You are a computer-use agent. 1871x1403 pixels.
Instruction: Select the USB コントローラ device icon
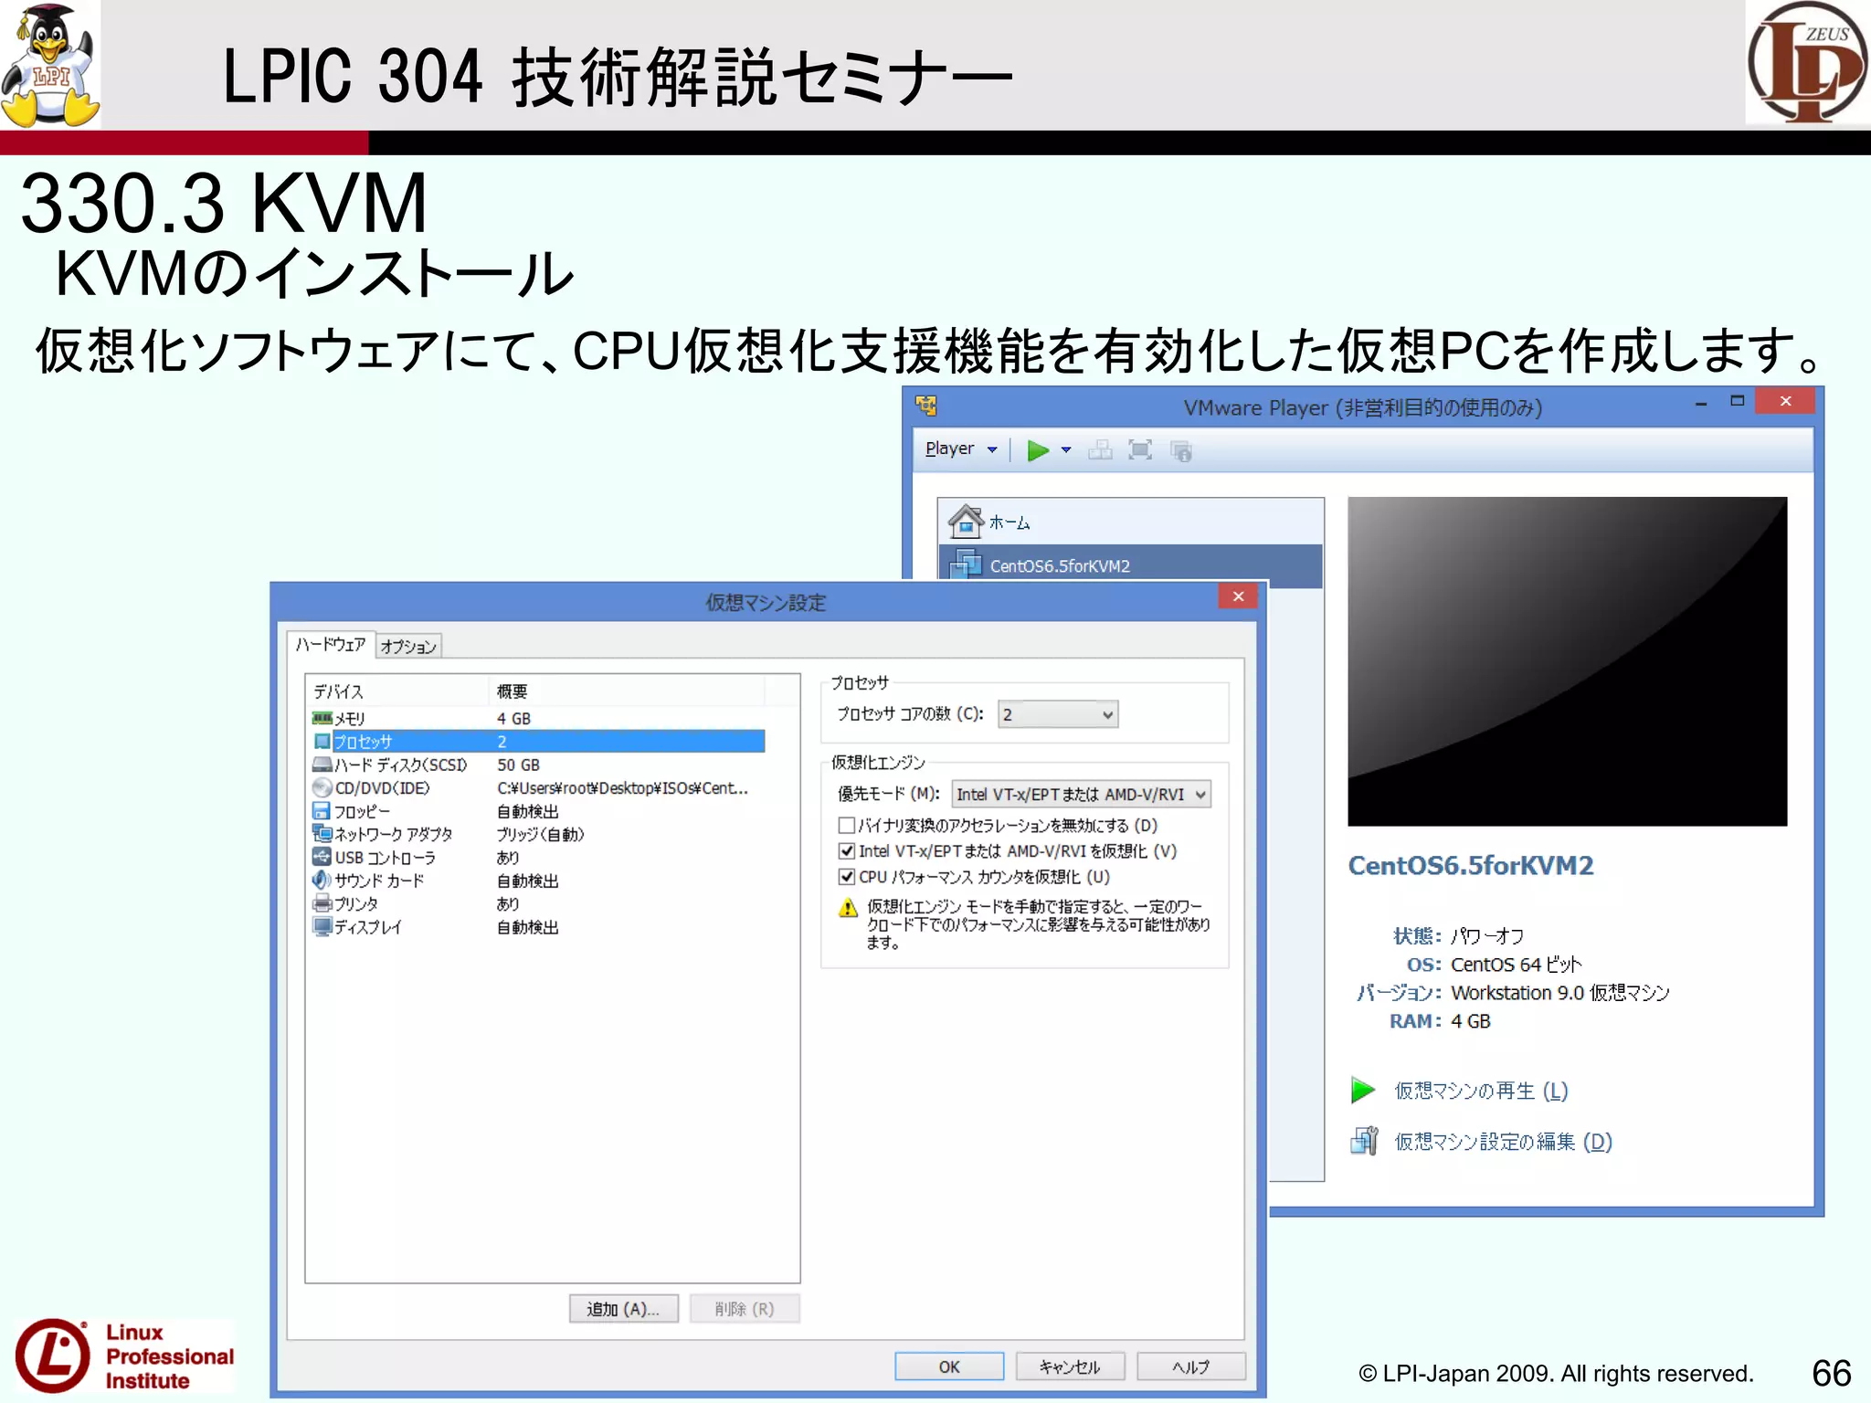pyautogui.click(x=322, y=857)
